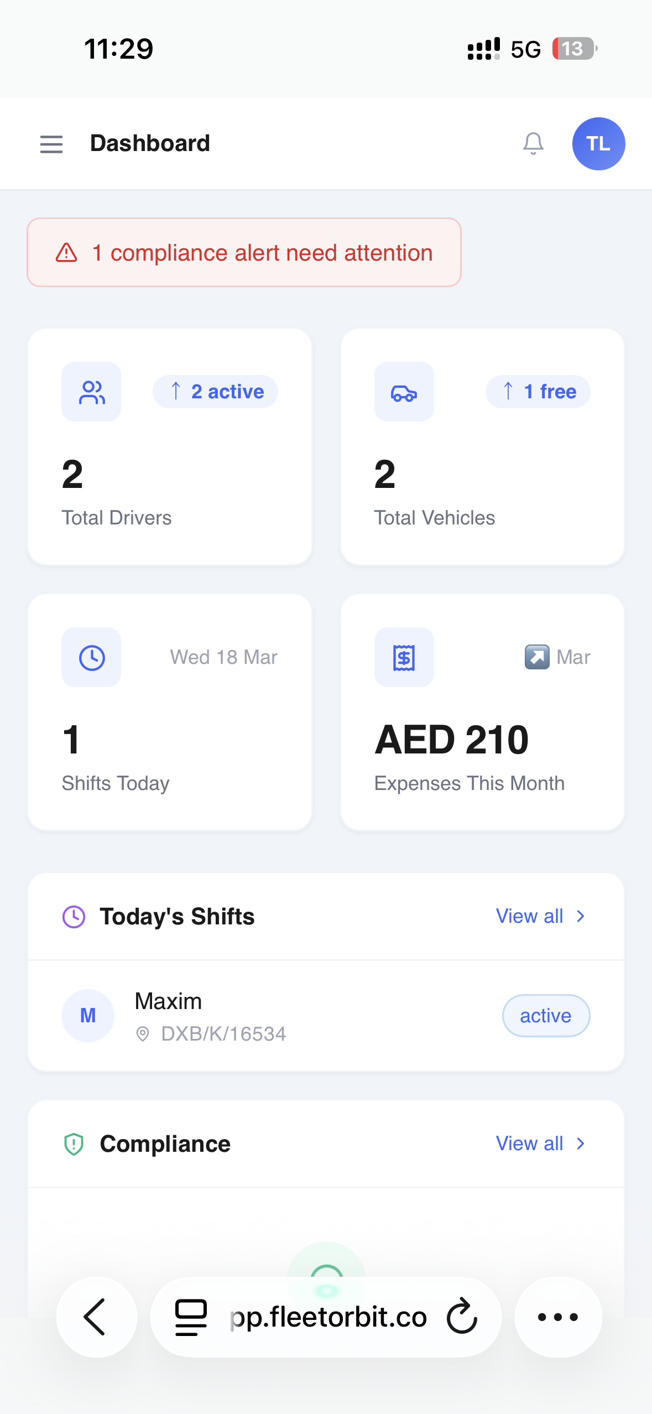Reload the page in the browser
The width and height of the screenshot is (652, 1414).
[x=462, y=1317]
